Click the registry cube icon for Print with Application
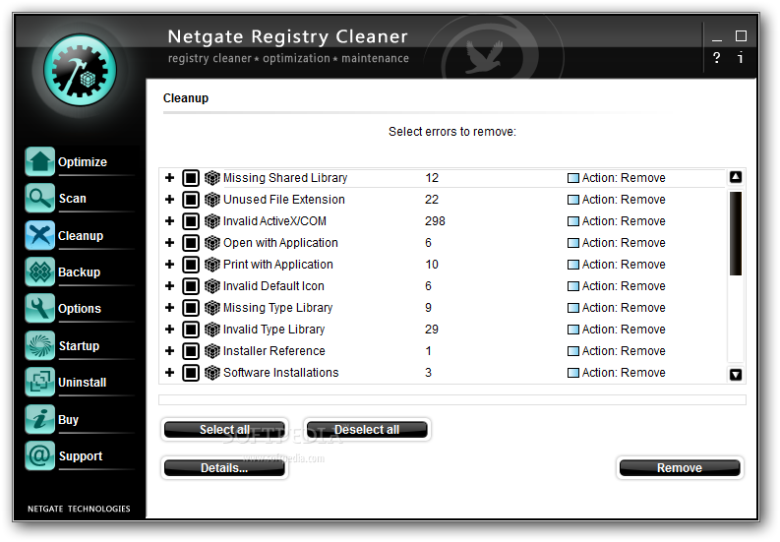The height and width of the screenshot is (542, 780). coord(212,265)
